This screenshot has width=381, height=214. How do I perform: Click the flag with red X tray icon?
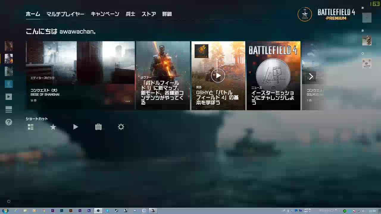[x=354, y=211]
